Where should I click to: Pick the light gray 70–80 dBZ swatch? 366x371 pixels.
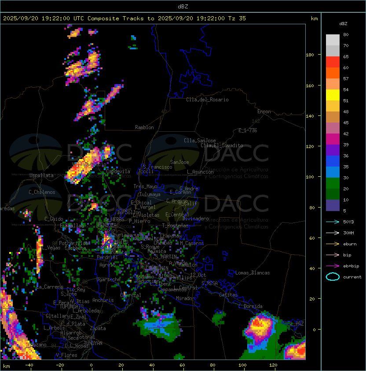(333, 40)
